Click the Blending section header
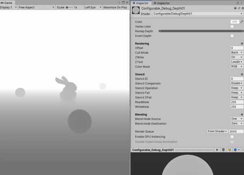Viewport: 244px width, 175px height. coord(141,114)
